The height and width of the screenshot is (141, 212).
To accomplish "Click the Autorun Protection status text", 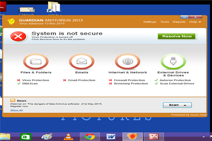I will [x=175, y=80].
